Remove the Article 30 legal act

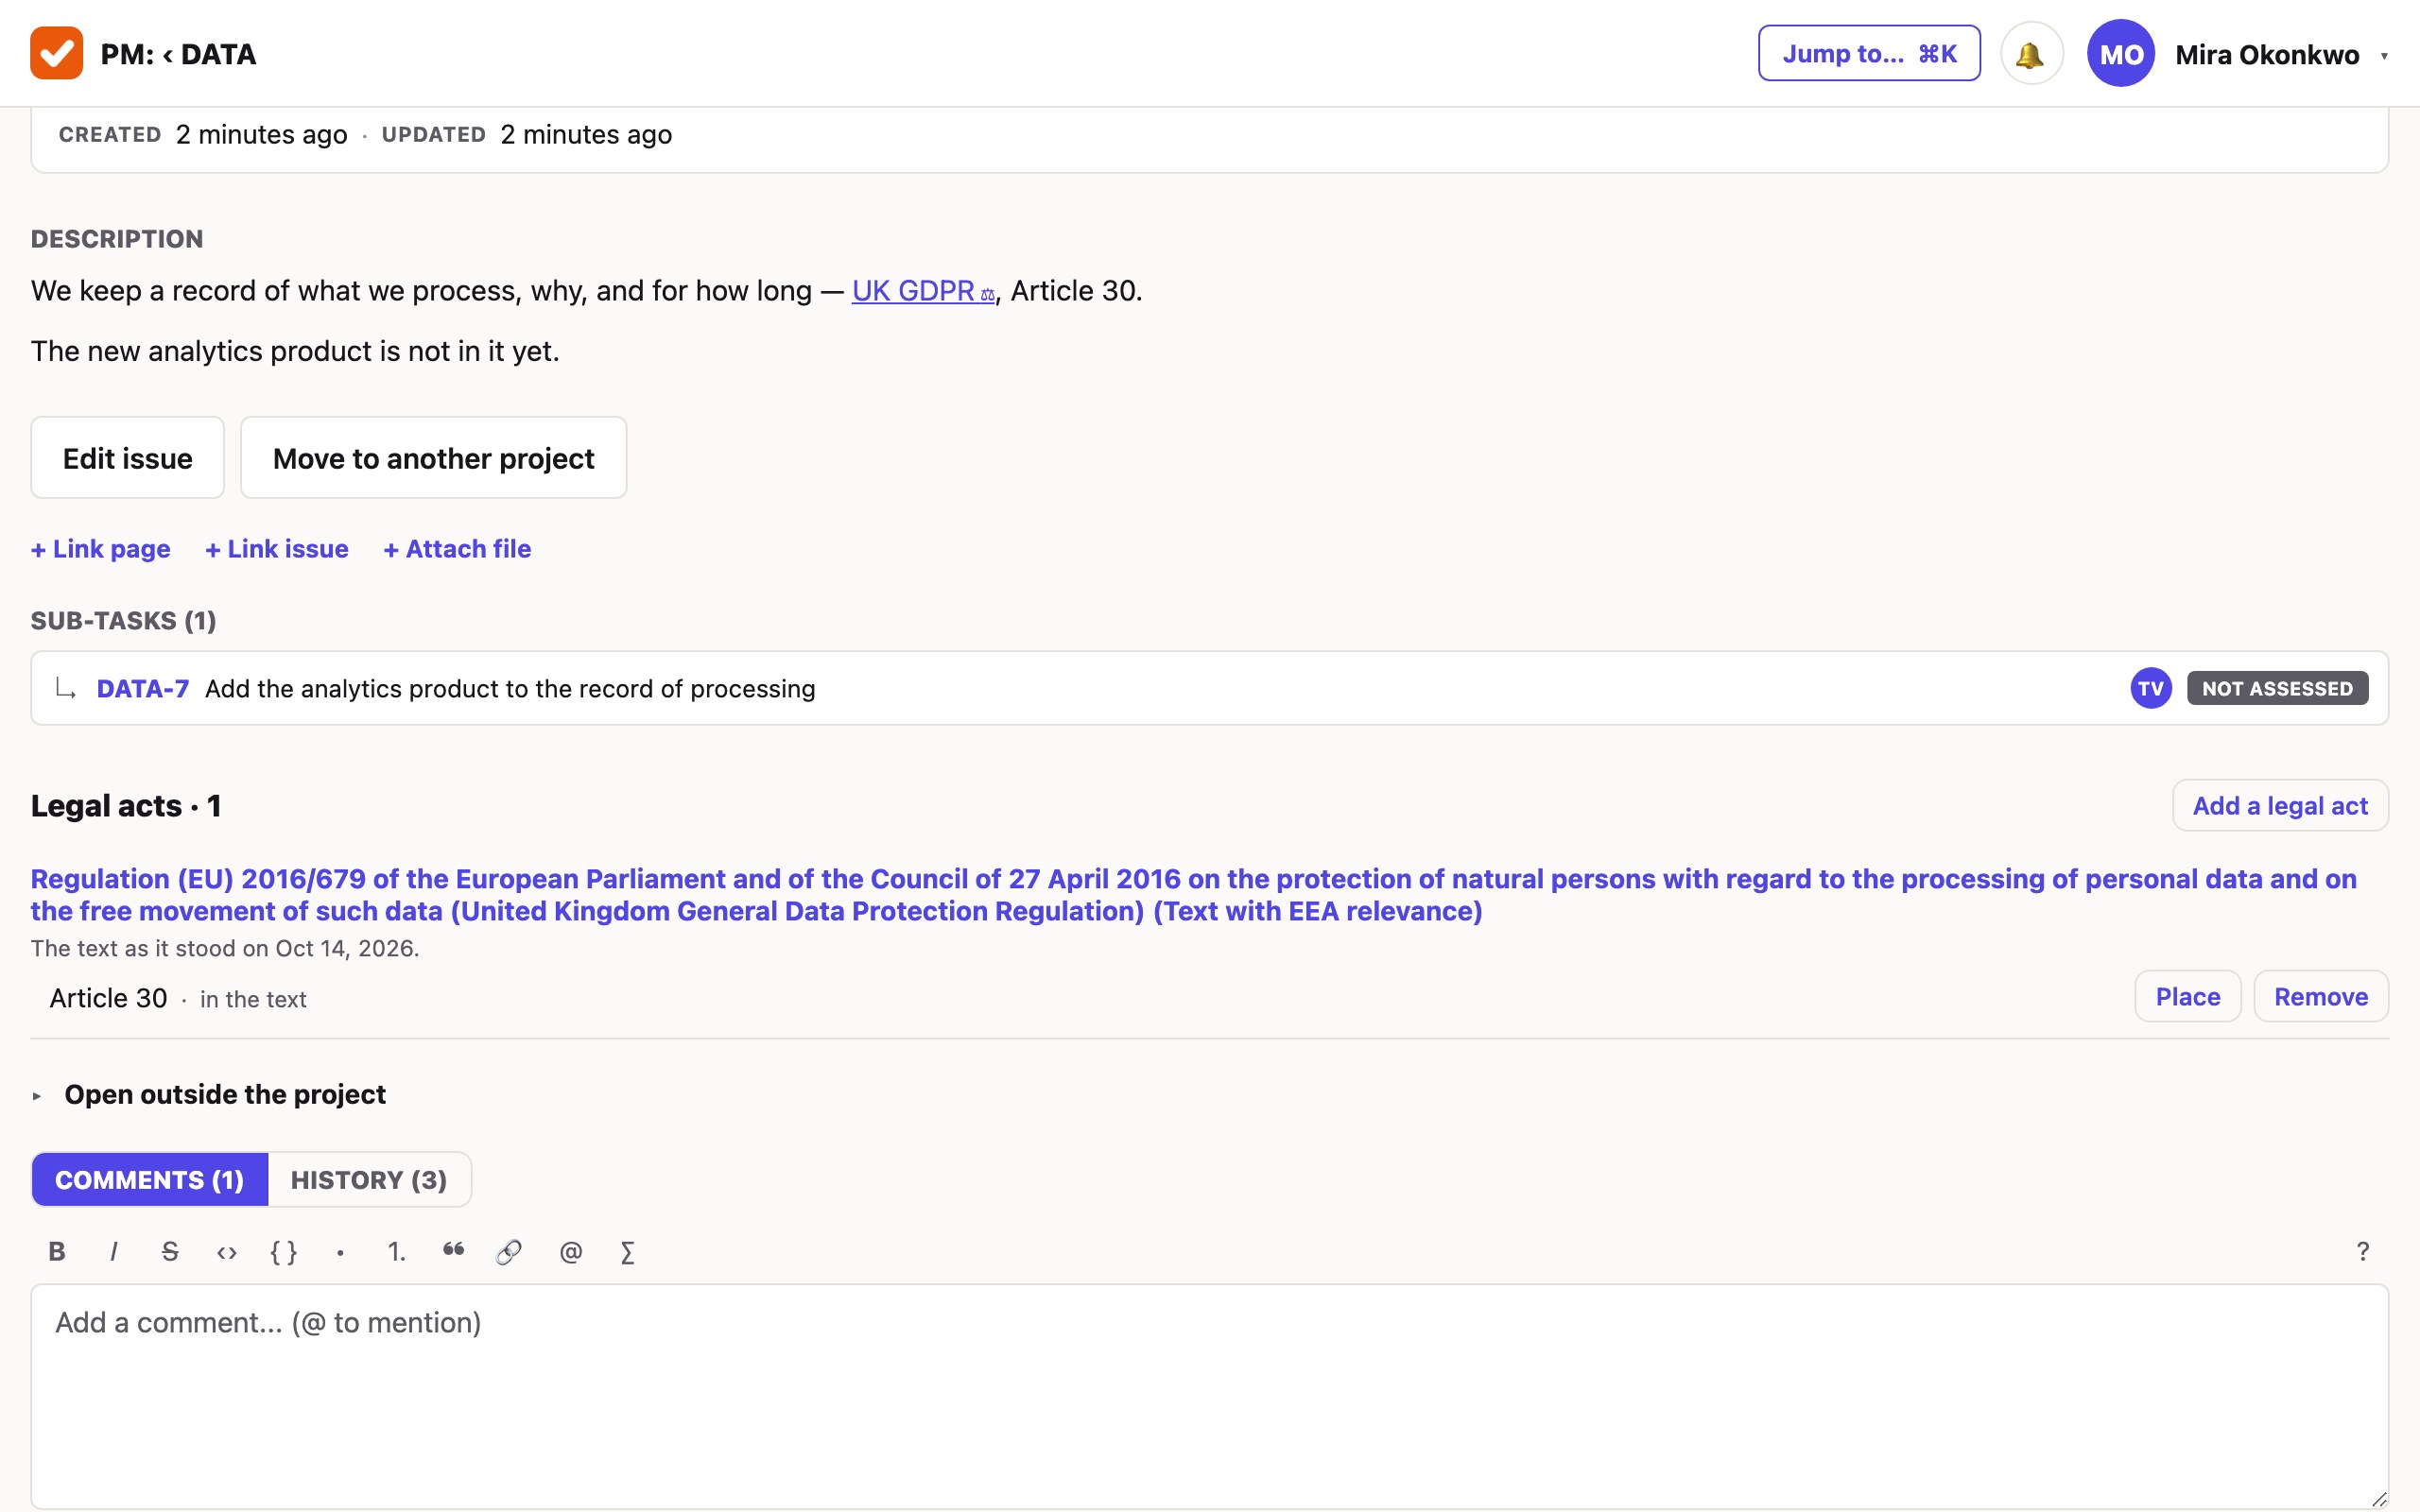[x=2321, y=996]
